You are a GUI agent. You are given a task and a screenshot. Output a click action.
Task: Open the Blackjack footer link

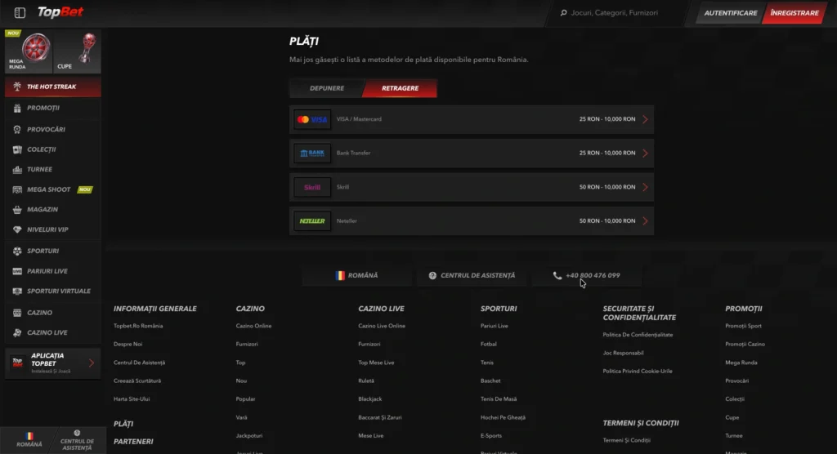pyautogui.click(x=370, y=399)
